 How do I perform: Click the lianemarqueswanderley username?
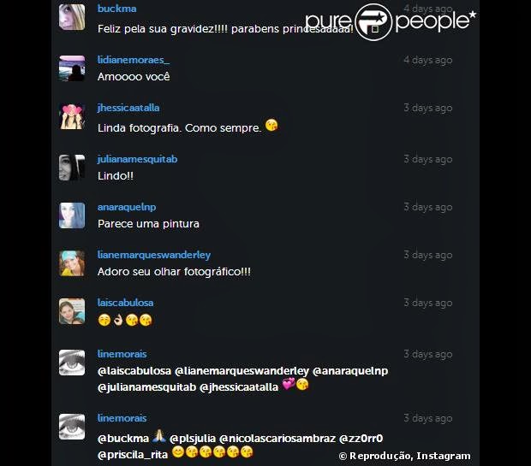(154, 255)
